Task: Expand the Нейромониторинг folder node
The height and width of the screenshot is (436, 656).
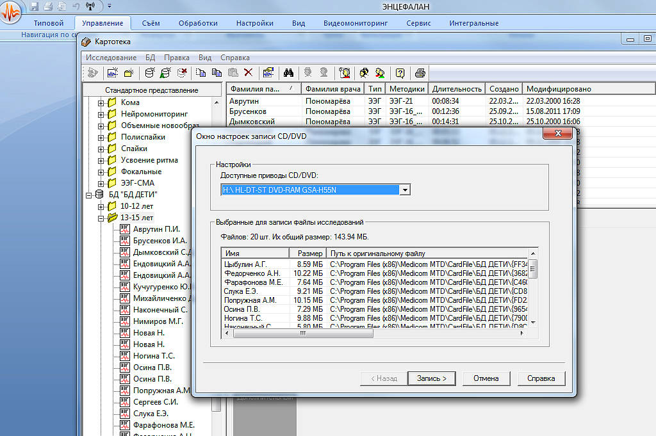Action: [101, 115]
